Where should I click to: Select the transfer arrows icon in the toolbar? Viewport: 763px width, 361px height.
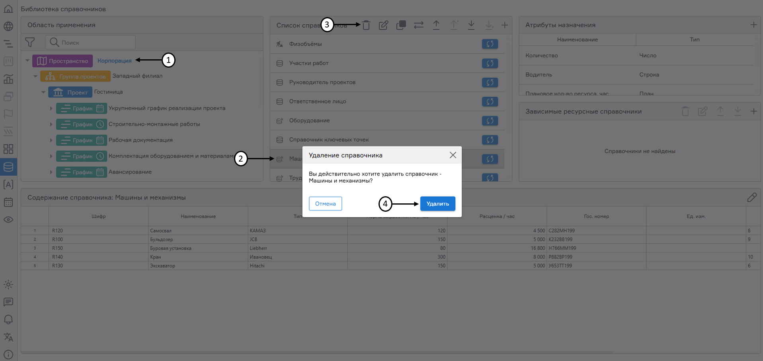click(418, 25)
